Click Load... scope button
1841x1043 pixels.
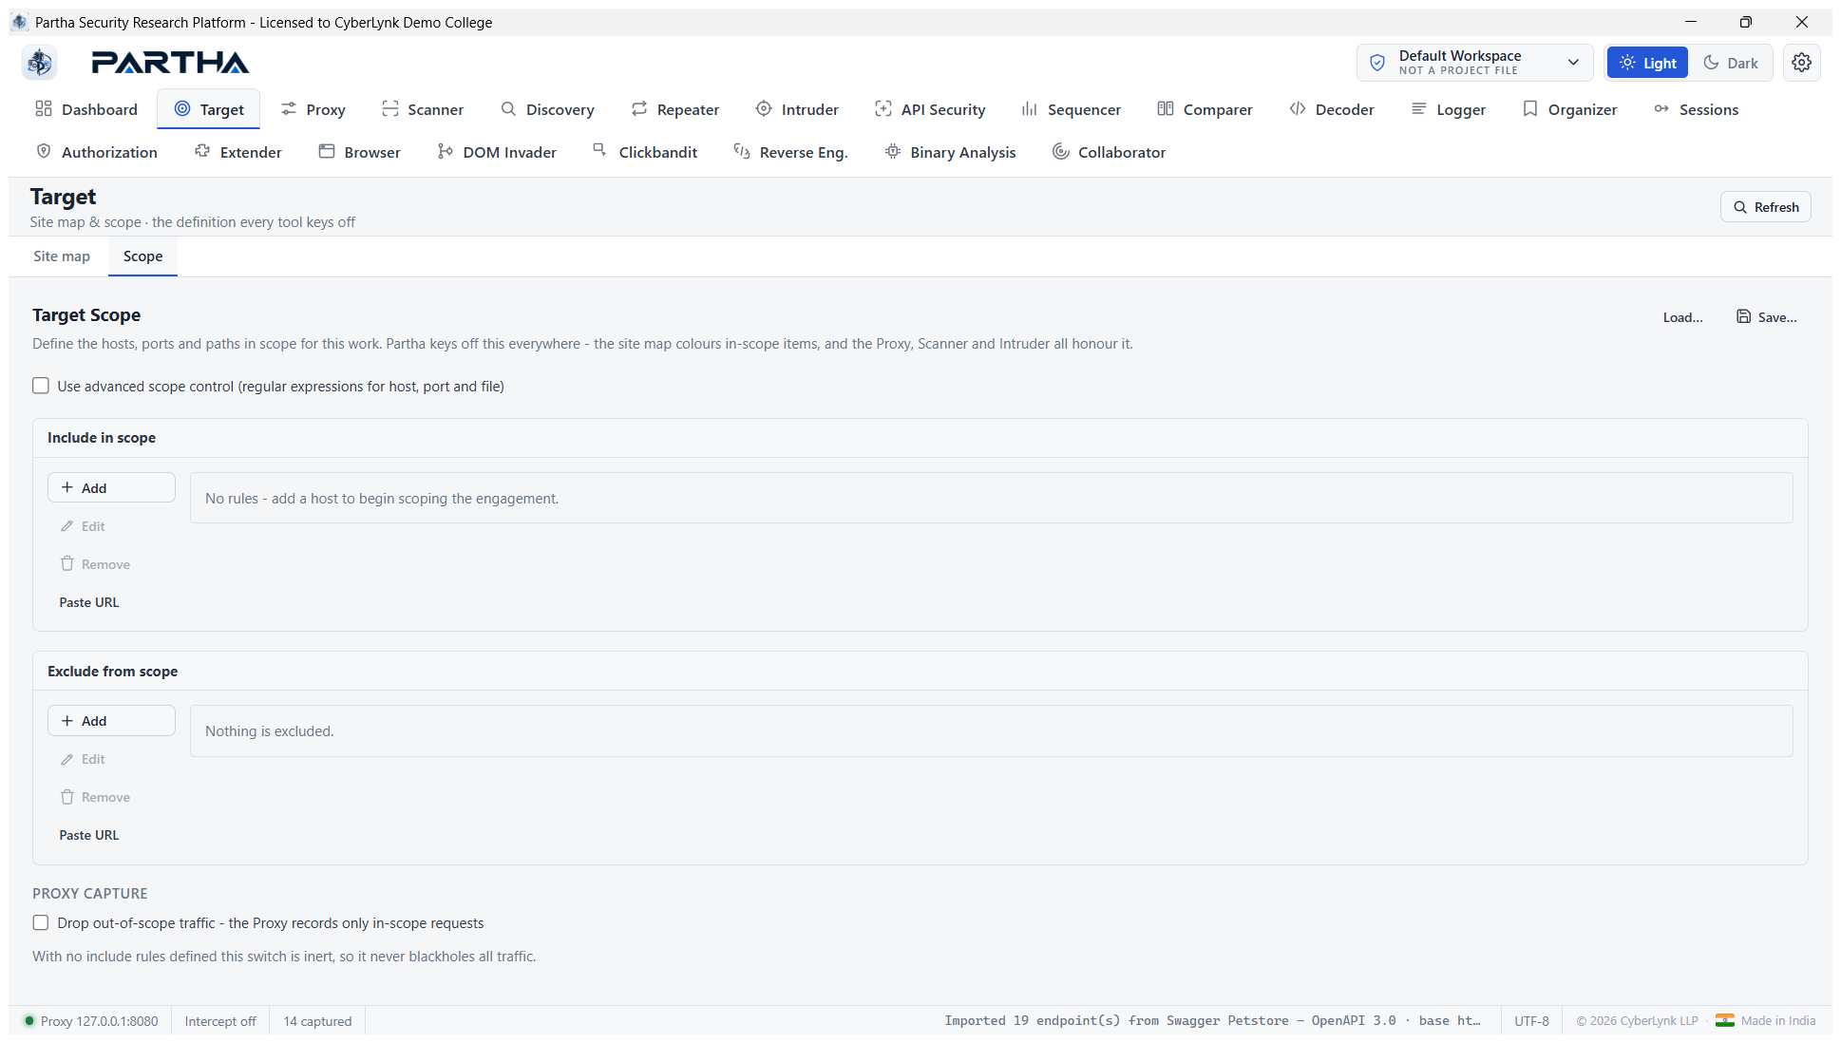1682,317
